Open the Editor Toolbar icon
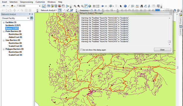This screenshot has width=183, height=106. (44, 6)
